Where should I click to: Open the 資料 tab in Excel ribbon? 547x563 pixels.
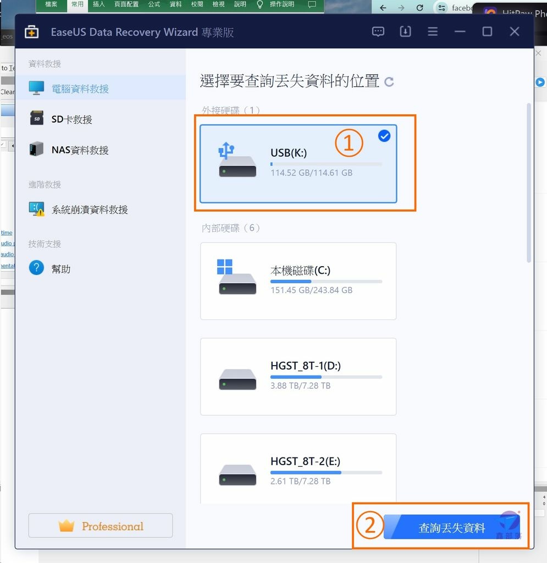coord(175,4)
